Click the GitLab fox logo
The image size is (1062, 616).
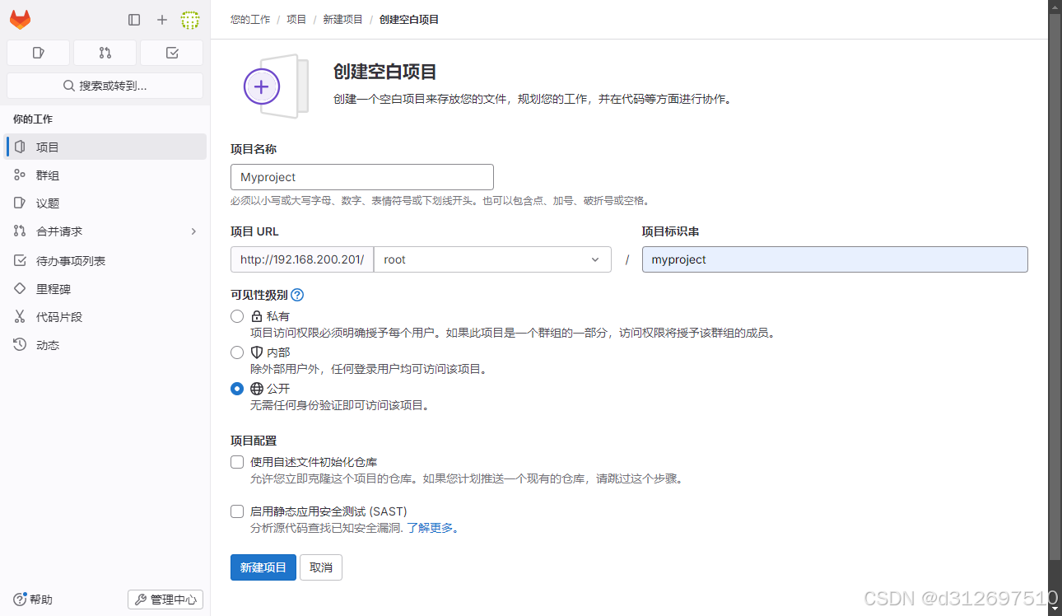pos(20,20)
